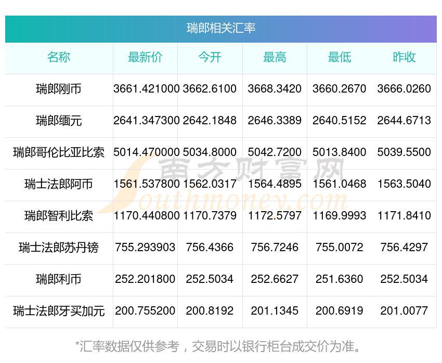
Task: Select open value 3662.6100
Action: (x=210, y=89)
